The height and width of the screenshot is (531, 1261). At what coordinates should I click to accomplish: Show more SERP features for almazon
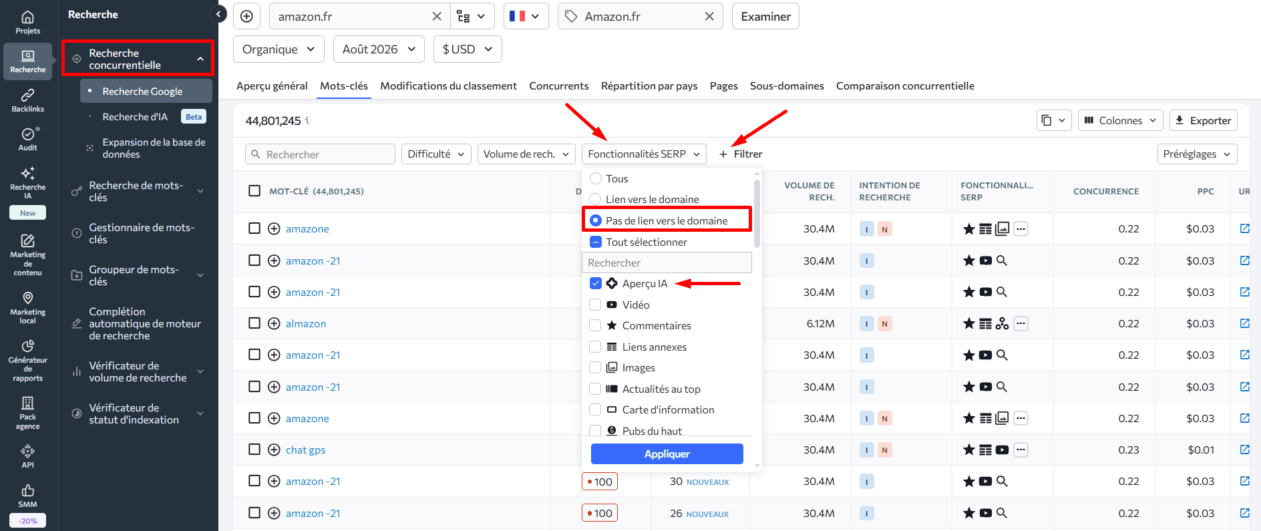point(1021,324)
